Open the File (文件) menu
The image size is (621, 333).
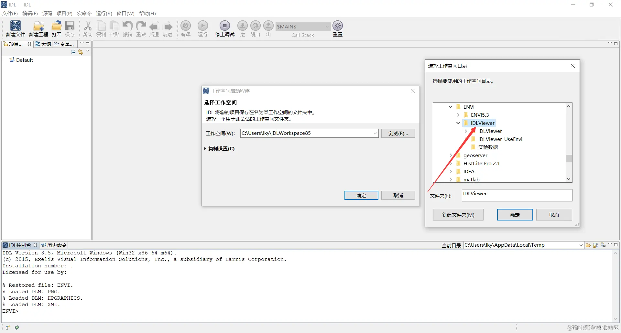click(10, 13)
